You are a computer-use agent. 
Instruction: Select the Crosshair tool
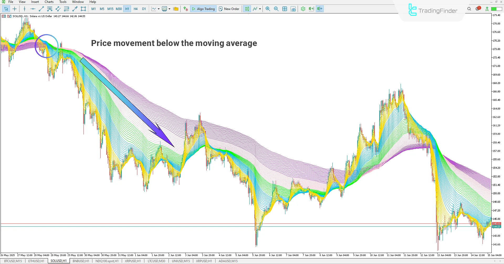coord(15,9)
